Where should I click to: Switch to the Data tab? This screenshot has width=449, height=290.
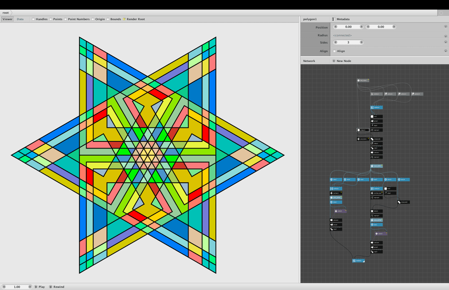20,19
